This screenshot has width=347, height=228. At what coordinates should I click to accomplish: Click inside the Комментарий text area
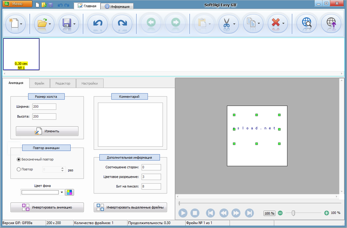coord(131,125)
